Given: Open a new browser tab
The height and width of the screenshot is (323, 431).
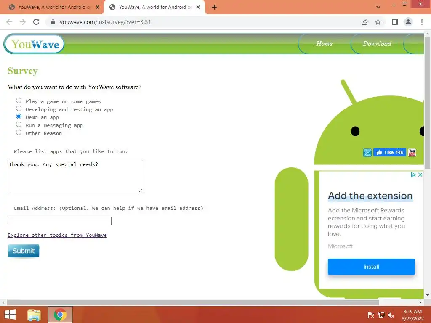Looking at the screenshot, I should pyautogui.click(x=214, y=7).
